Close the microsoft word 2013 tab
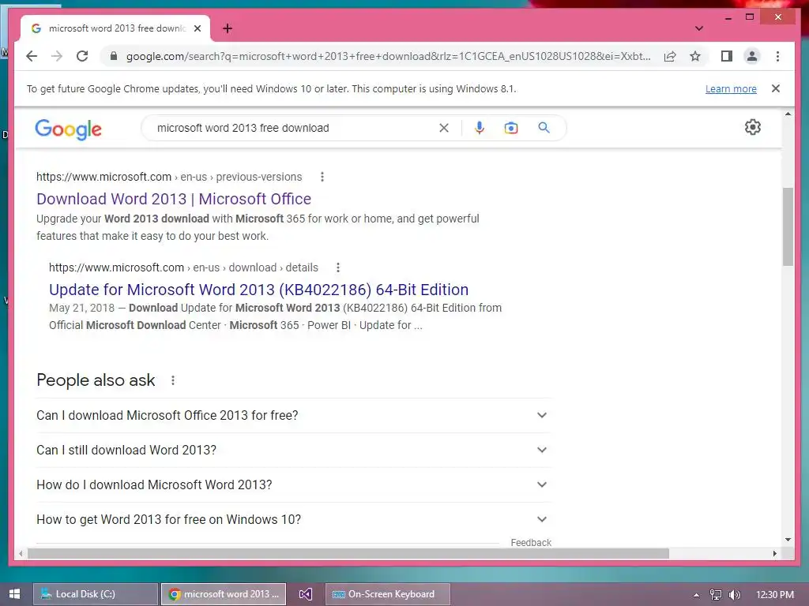The width and height of the screenshot is (809, 606). pos(197,28)
